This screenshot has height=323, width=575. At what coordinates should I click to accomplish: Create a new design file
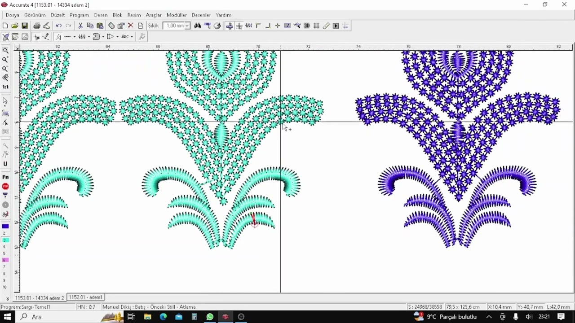click(5, 26)
